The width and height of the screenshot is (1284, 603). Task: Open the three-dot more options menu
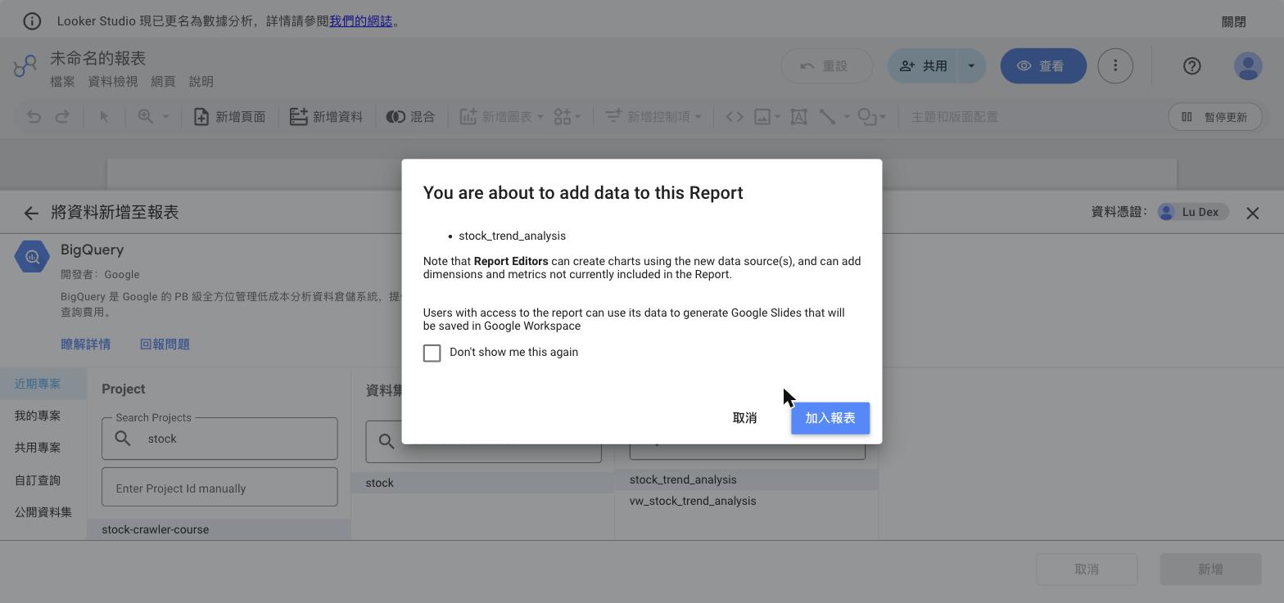[x=1114, y=65]
